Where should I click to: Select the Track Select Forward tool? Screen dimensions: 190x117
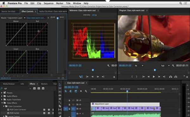click(x=60, y=88)
